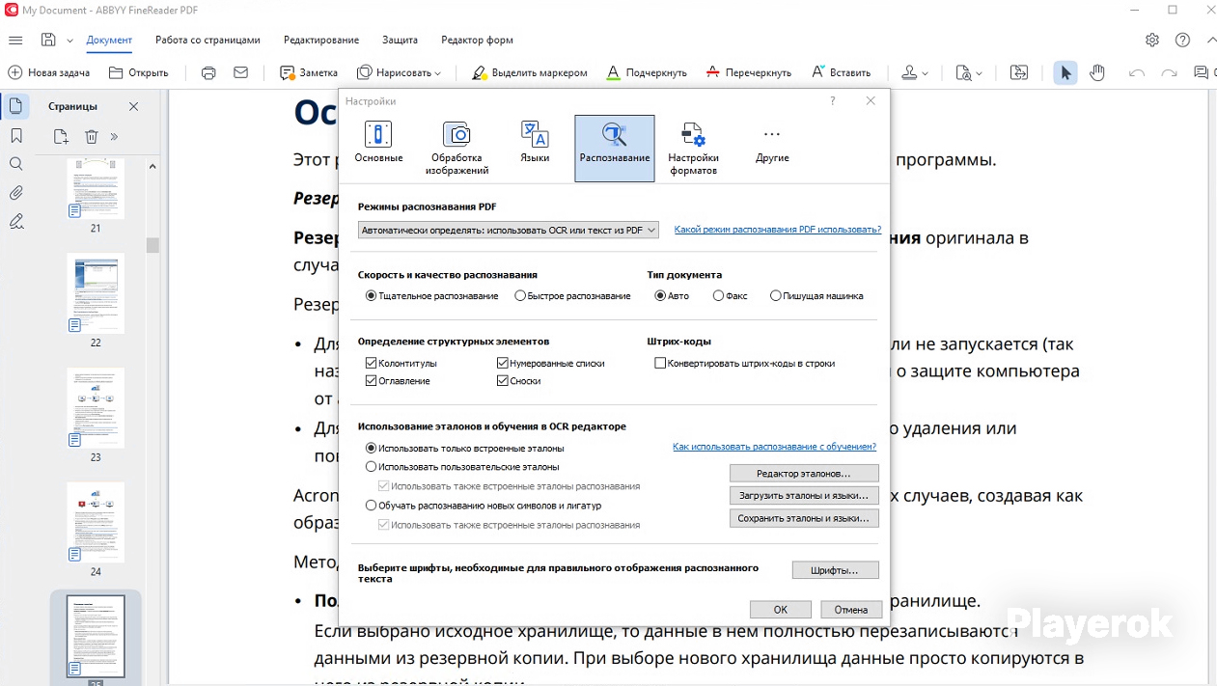Open the Search sidebar icon
Screen dimensions: 1217x686
15,164
